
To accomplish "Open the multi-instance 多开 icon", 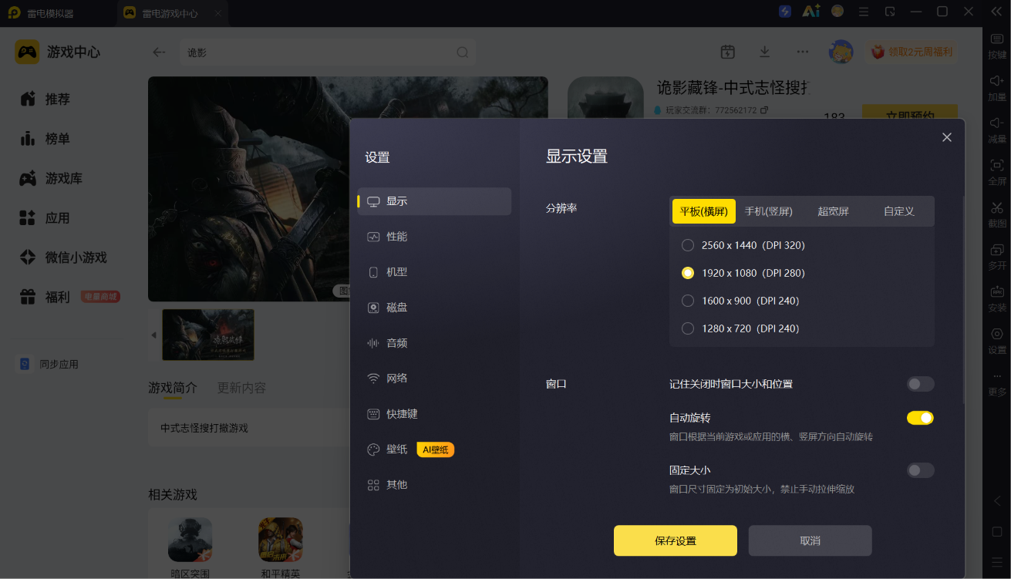I will coord(997,251).
